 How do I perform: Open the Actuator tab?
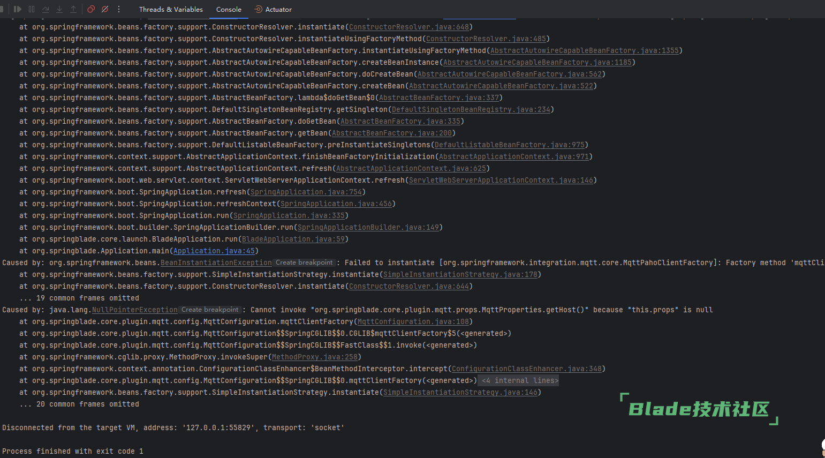click(x=273, y=9)
